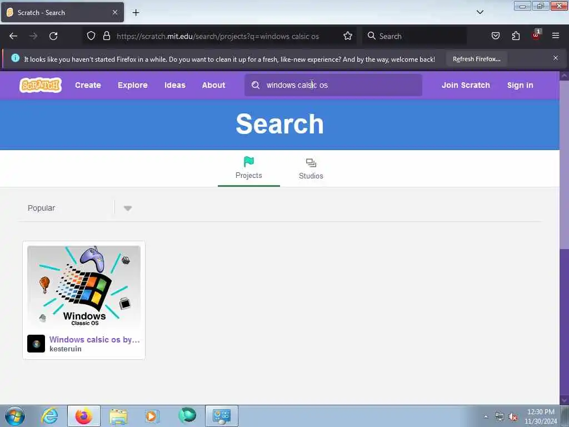569x427 pixels.
Task: Open the Explore menu item
Action: [132, 85]
